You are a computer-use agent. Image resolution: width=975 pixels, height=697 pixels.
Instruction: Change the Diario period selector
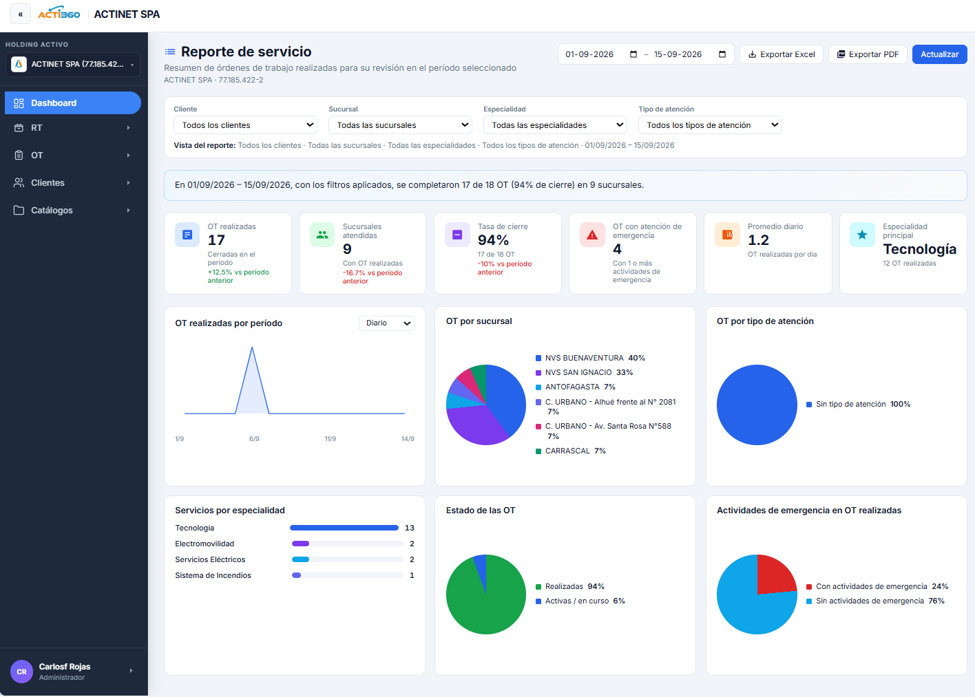click(x=386, y=323)
